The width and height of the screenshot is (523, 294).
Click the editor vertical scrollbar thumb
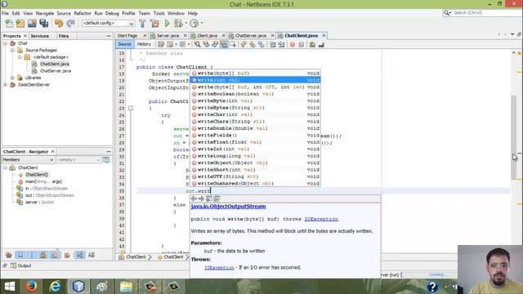click(514, 138)
